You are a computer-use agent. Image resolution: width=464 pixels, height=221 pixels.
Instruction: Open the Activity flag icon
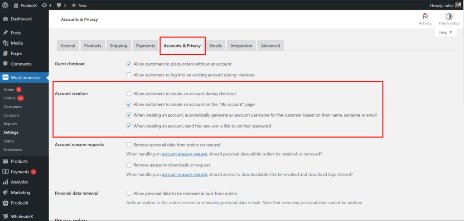click(x=425, y=17)
